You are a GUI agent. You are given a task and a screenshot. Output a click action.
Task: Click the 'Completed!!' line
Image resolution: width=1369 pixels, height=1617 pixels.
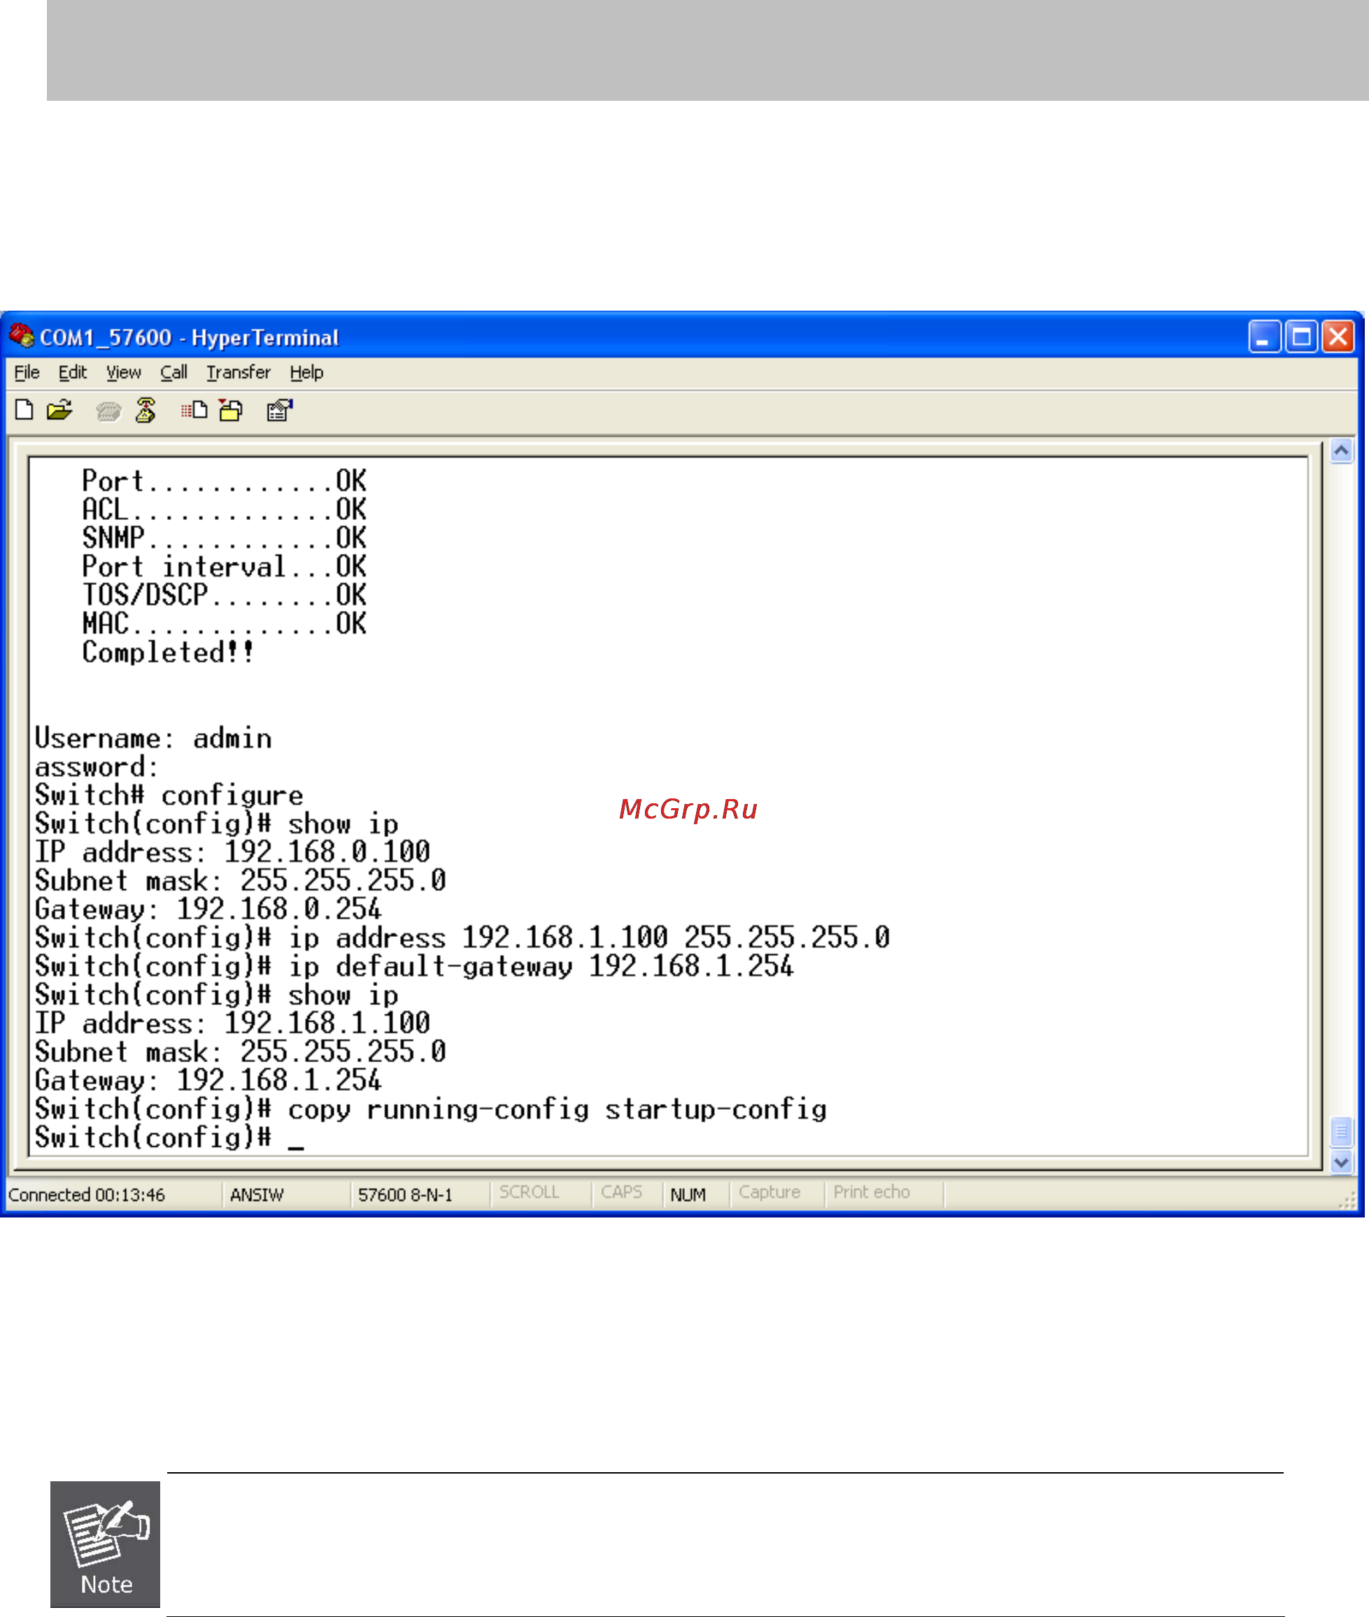tap(169, 652)
